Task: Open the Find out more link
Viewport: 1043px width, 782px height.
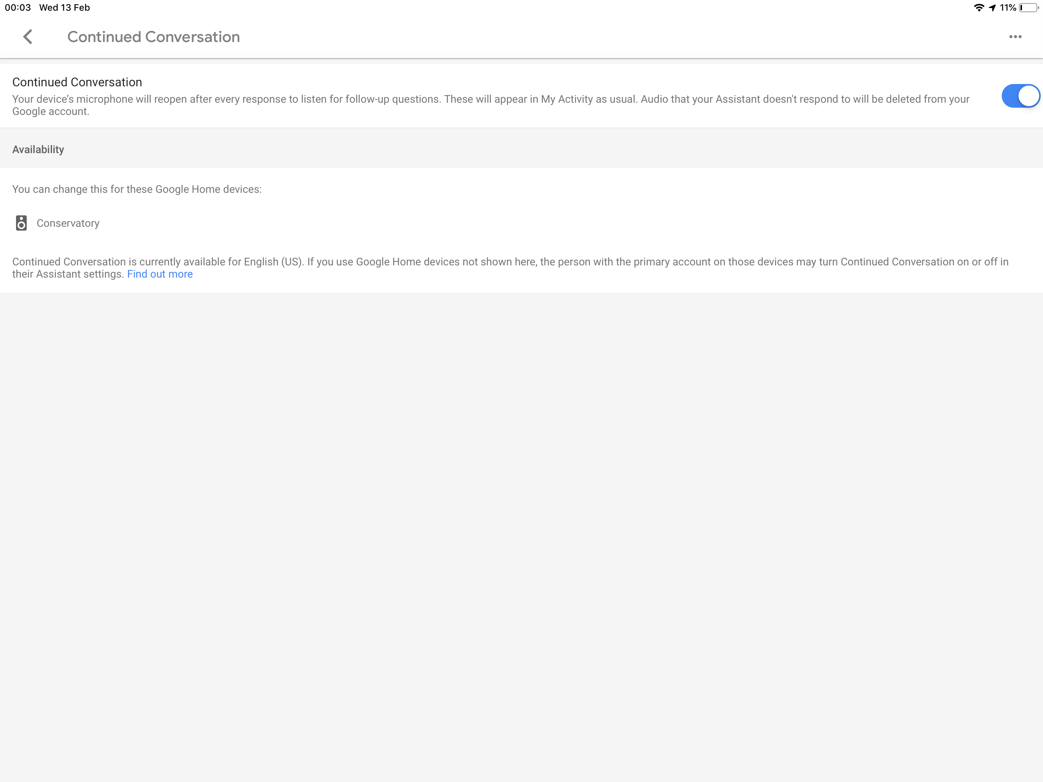Action: click(x=160, y=274)
